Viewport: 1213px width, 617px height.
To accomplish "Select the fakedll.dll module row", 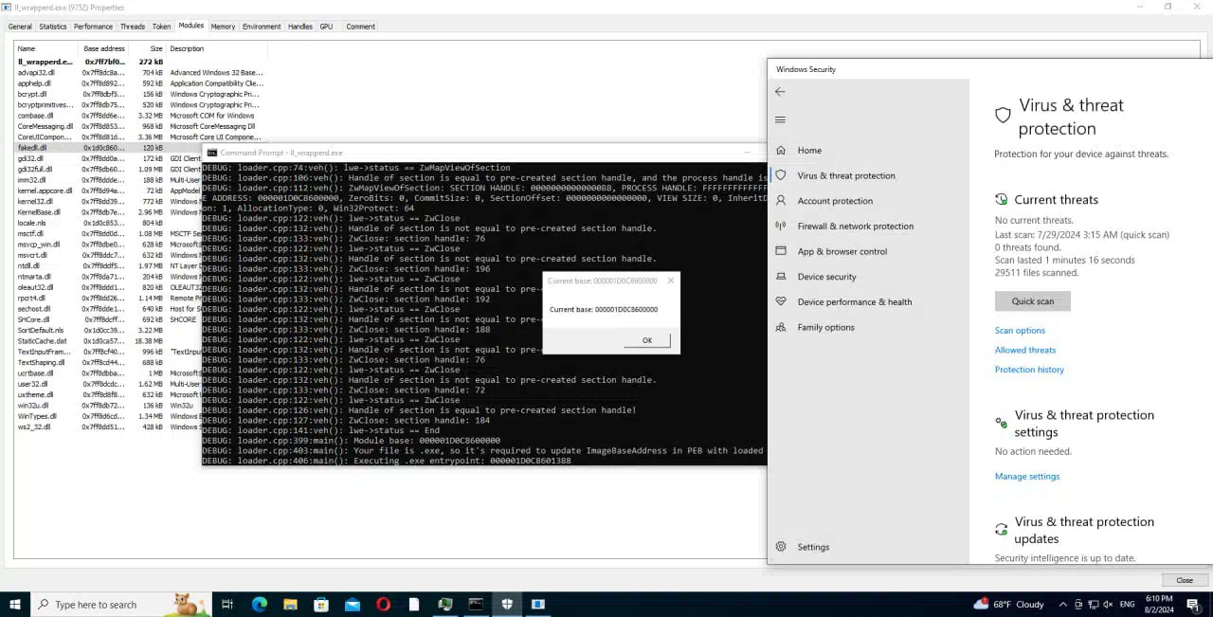I will (108, 148).
